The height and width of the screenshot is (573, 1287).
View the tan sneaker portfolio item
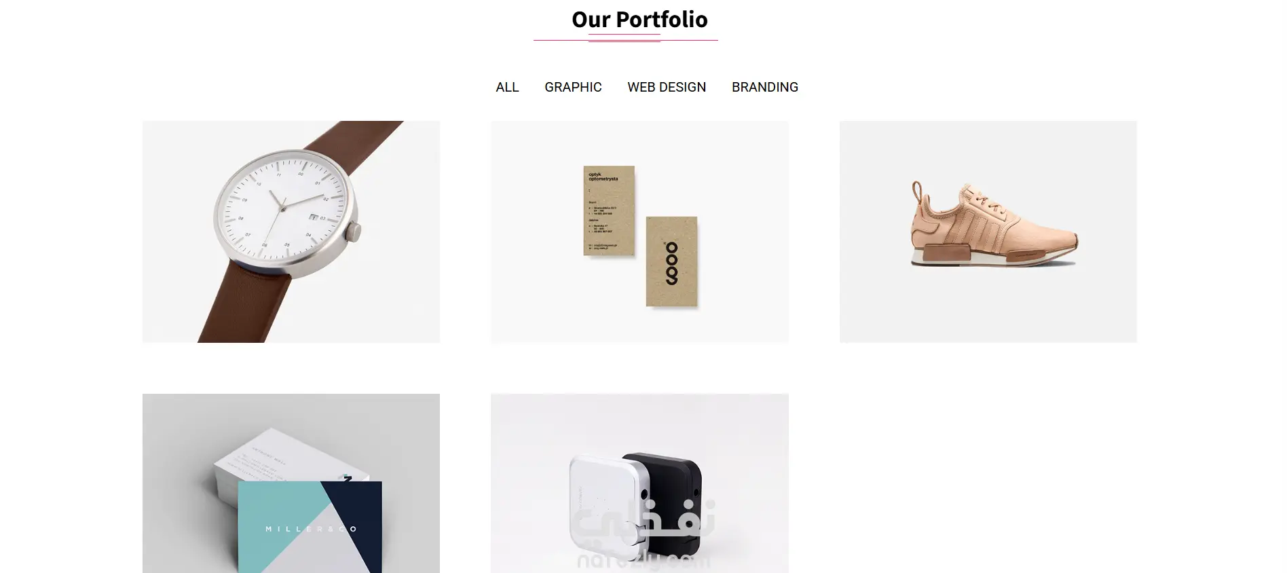[x=988, y=232]
